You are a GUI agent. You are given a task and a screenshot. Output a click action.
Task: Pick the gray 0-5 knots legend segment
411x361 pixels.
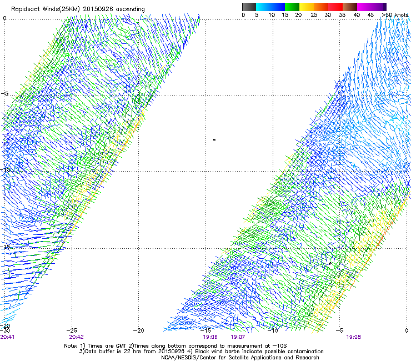pyautogui.click(x=249, y=7)
